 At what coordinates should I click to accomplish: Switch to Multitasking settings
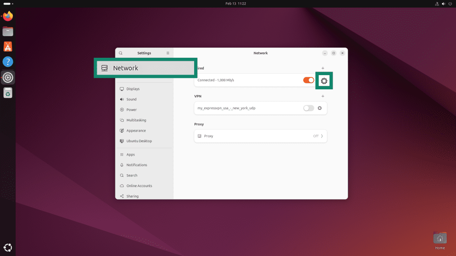click(x=144, y=120)
